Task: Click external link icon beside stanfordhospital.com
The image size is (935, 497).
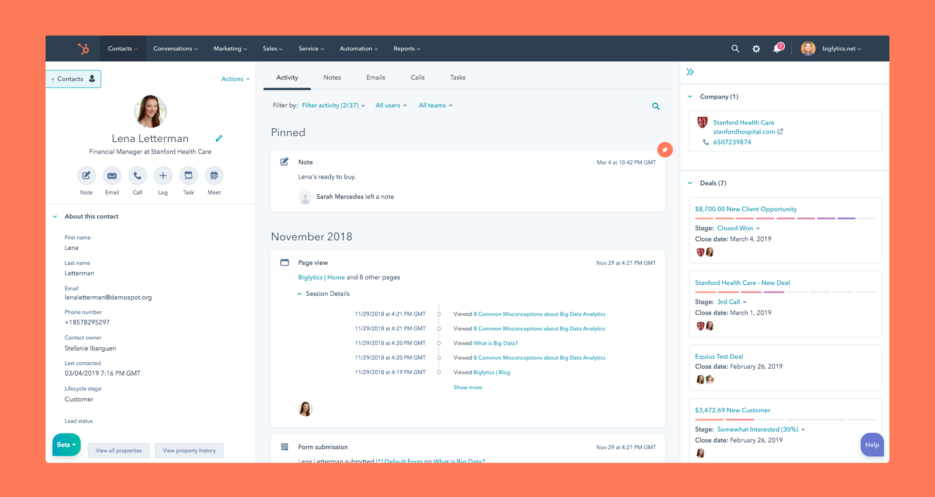Action: coord(780,132)
